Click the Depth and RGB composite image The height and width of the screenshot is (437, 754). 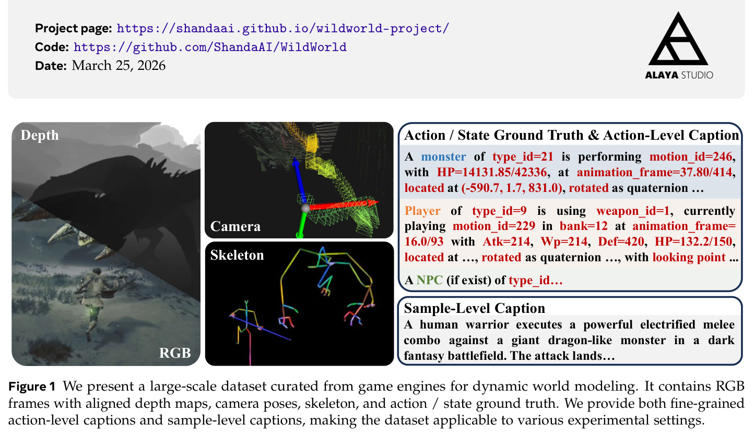coord(106,244)
